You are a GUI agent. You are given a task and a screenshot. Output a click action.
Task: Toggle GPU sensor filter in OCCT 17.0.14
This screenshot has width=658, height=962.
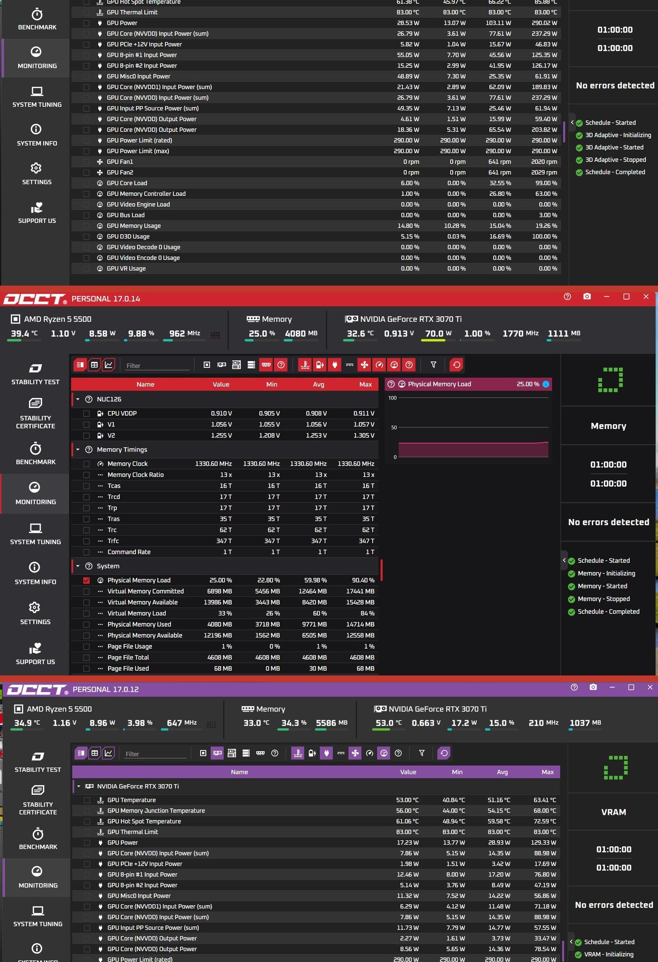coord(222,365)
